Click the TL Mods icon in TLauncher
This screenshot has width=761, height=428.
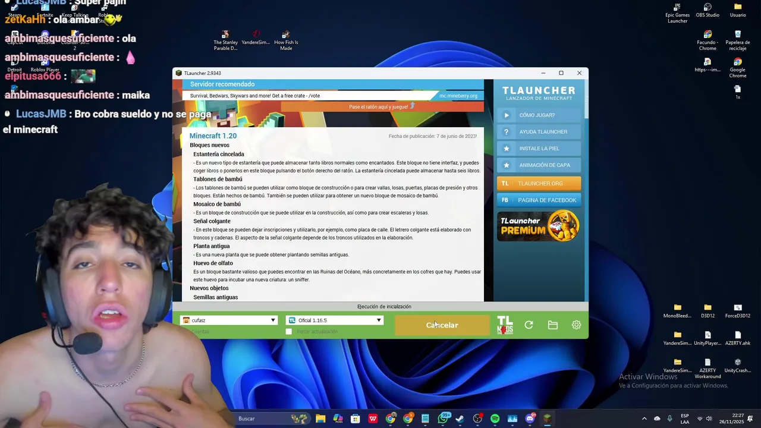(x=505, y=325)
